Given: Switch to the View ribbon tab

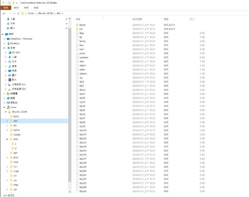Looking at the screenshot, I should [36, 7].
